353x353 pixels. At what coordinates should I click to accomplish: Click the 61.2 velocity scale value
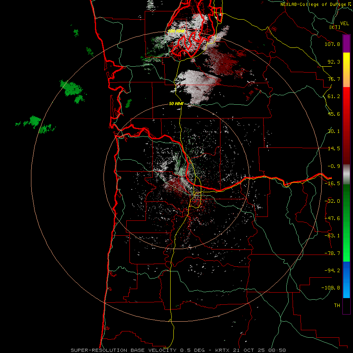tap(334, 96)
